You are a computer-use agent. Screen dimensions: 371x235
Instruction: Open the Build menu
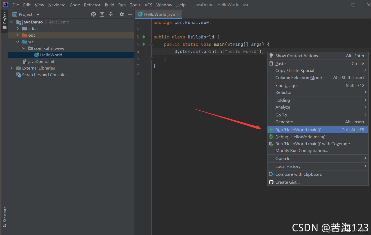point(109,5)
